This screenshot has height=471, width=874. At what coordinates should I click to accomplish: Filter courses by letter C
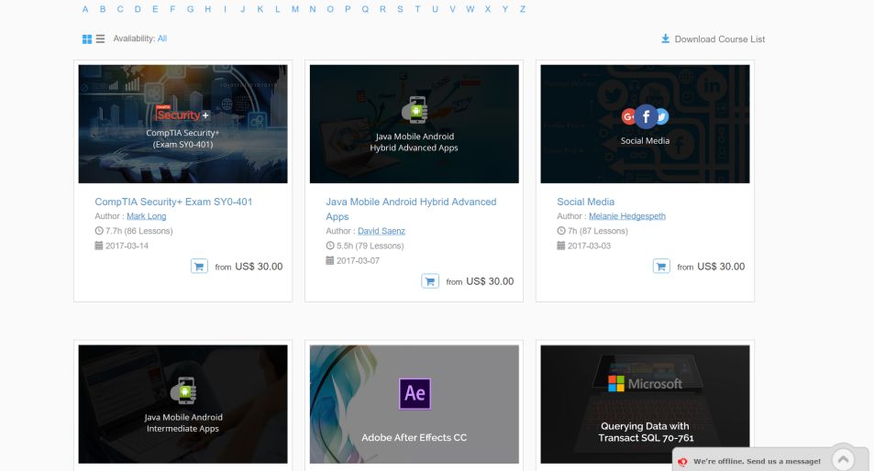coord(120,9)
